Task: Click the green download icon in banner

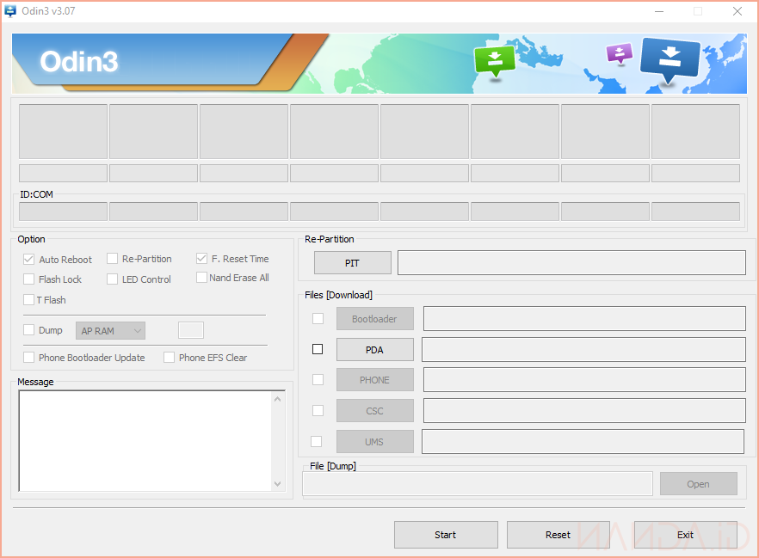Action: coord(495,59)
